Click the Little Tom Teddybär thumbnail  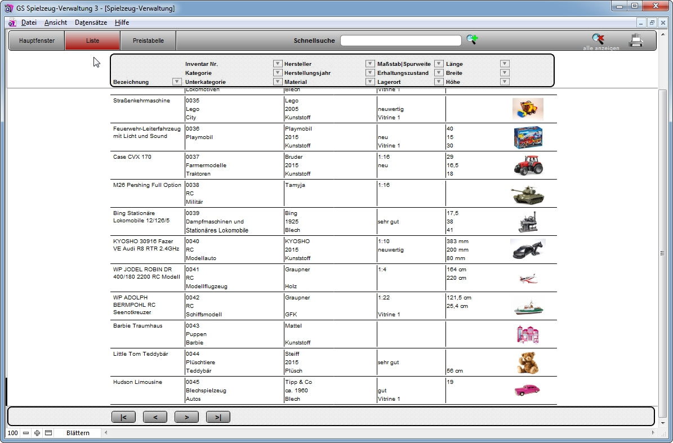(528, 363)
